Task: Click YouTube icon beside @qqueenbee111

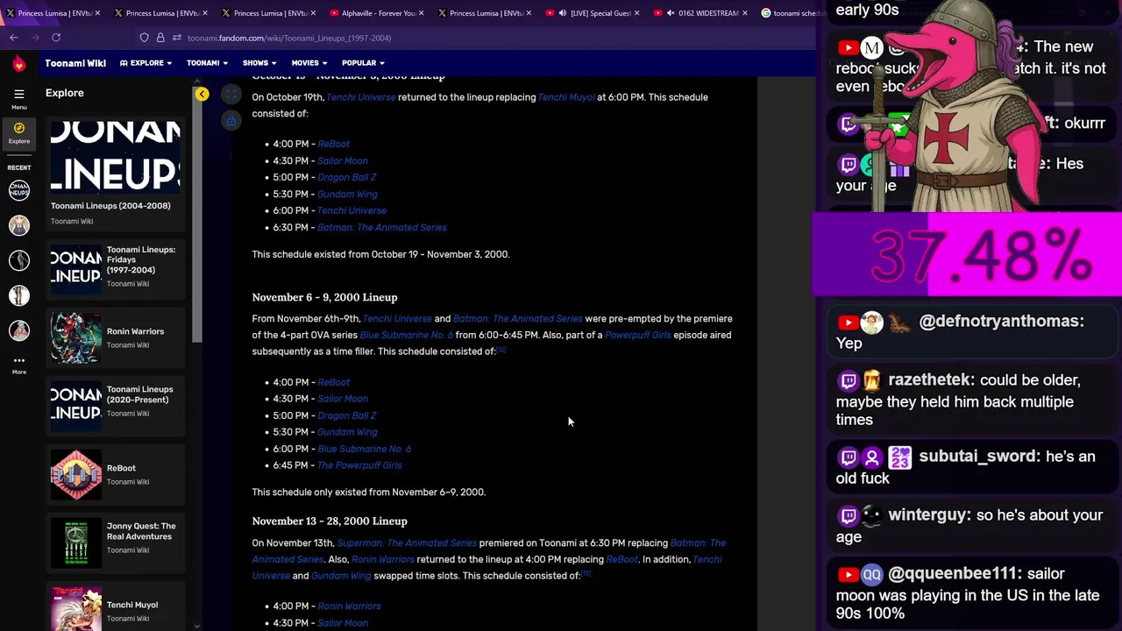Action: tap(849, 574)
